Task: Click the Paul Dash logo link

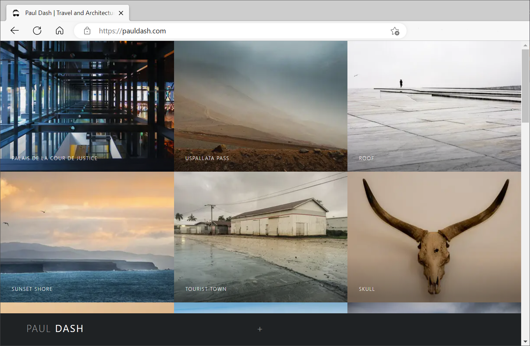Action: point(55,329)
